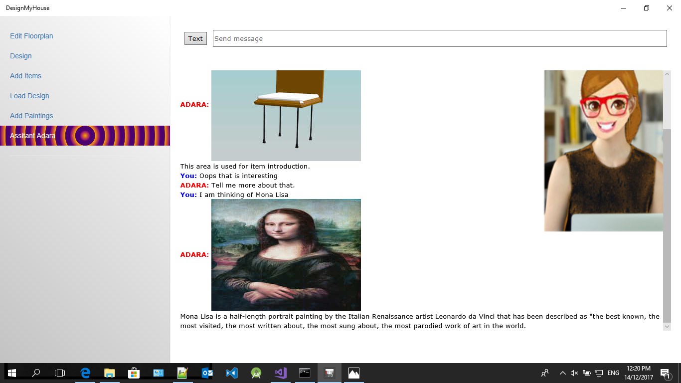Click the Mona Lisa painting image

pos(286,255)
